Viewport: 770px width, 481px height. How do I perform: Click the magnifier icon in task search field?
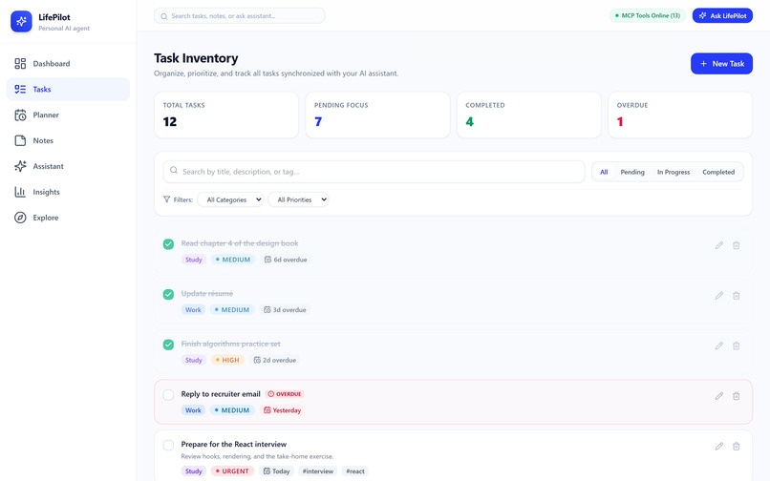[x=173, y=170]
